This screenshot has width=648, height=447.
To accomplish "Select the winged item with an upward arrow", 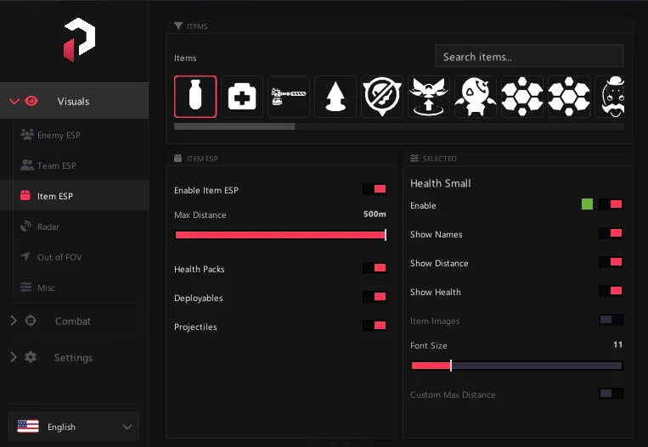I will (429, 97).
